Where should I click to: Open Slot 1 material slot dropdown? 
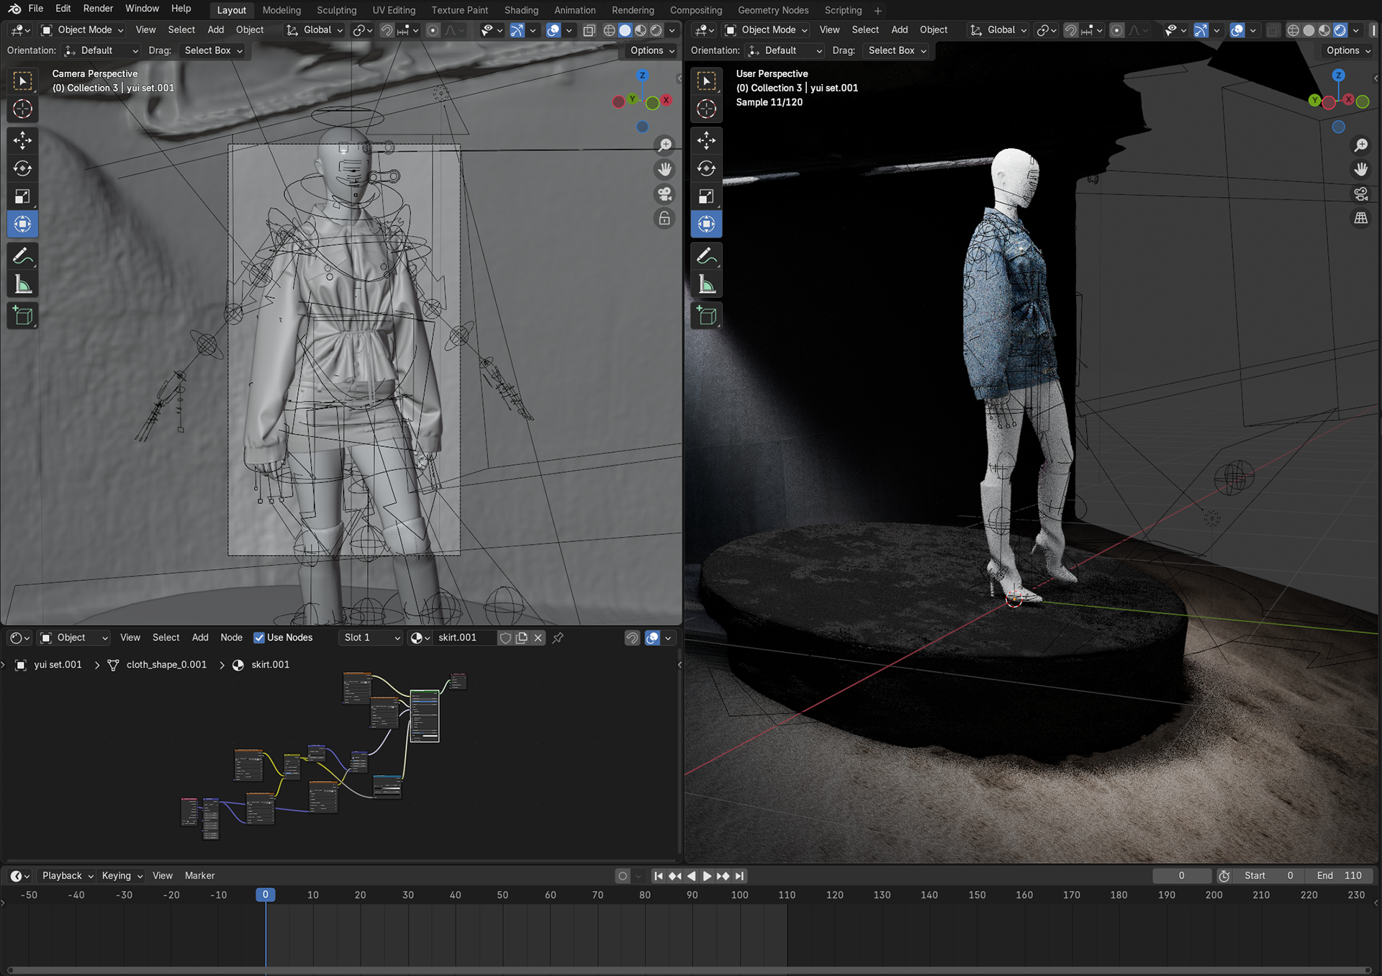[371, 638]
